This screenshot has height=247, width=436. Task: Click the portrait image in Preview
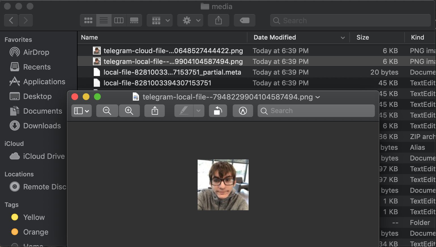(x=223, y=185)
